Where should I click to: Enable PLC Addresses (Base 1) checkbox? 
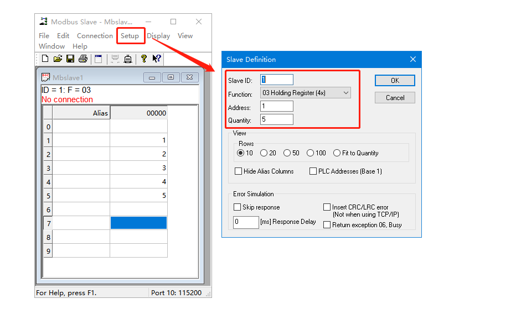[313, 171]
